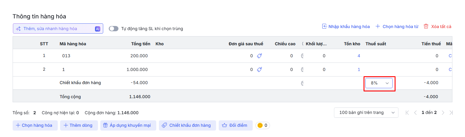465x137 pixels.
Task: Open the 100 bản ghi trên trang dropdown
Action: [x=366, y=113]
